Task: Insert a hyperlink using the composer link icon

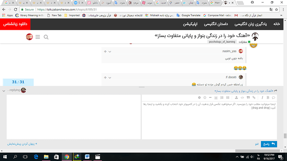Action: [x=254, y=98]
